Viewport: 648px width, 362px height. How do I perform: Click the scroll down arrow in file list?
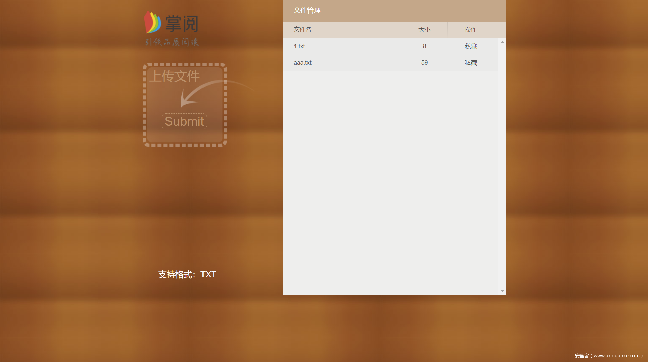pos(502,291)
